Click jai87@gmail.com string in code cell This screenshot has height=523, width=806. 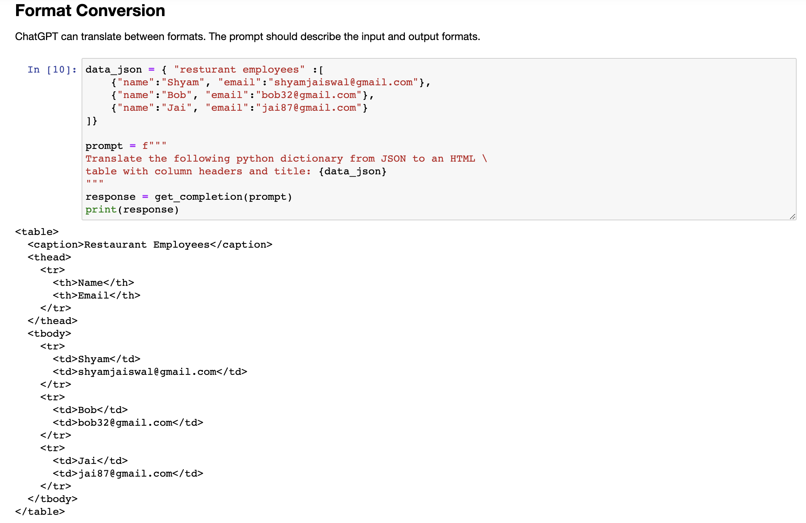308,108
